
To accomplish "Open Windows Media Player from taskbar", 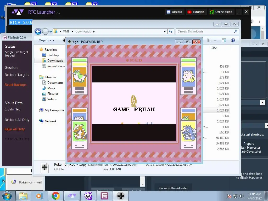I will pyautogui.click(x=39, y=196).
